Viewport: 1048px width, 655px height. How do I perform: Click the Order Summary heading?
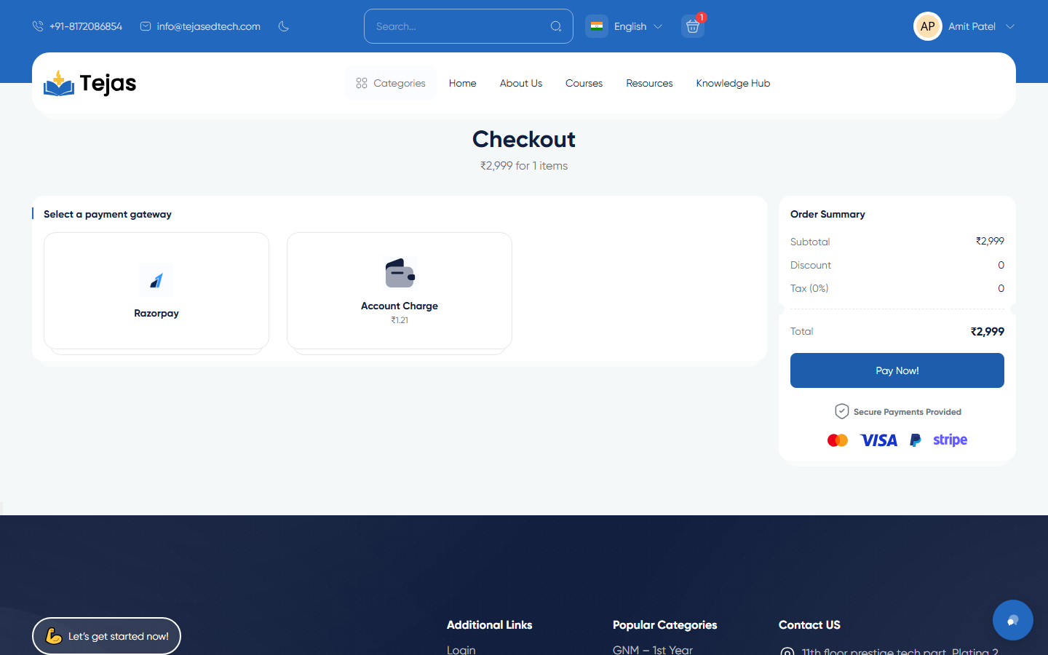point(827,214)
